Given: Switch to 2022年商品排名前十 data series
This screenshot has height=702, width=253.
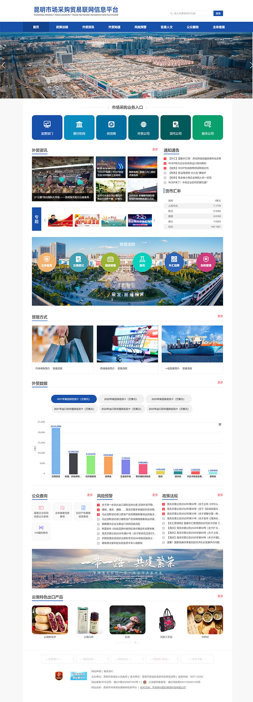Looking at the screenshot, I should tap(121, 399).
